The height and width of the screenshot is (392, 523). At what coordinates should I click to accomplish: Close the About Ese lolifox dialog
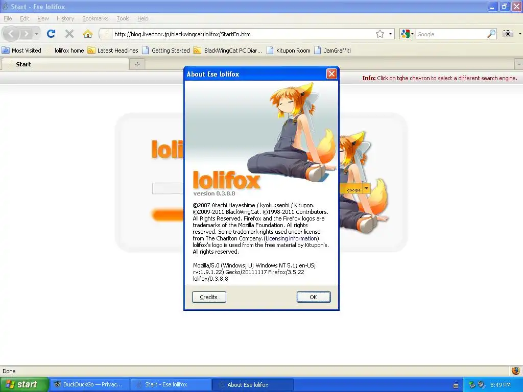tap(331, 73)
